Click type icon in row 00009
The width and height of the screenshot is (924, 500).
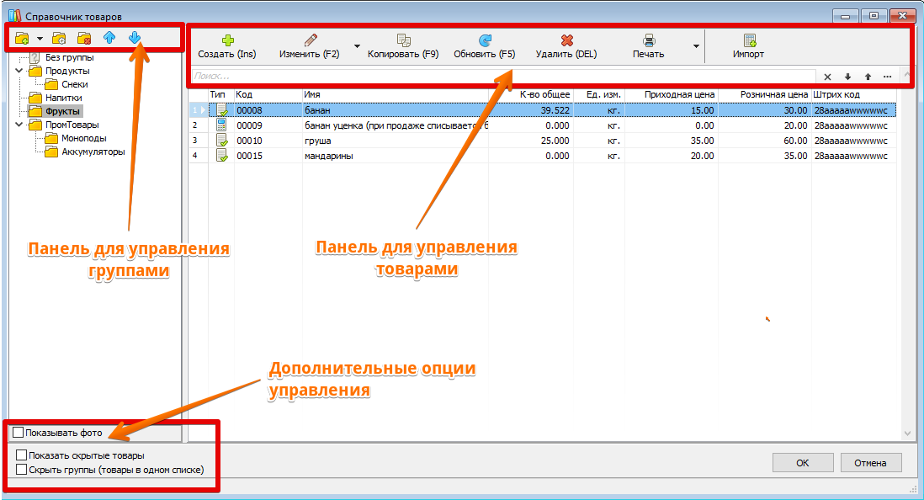point(221,125)
